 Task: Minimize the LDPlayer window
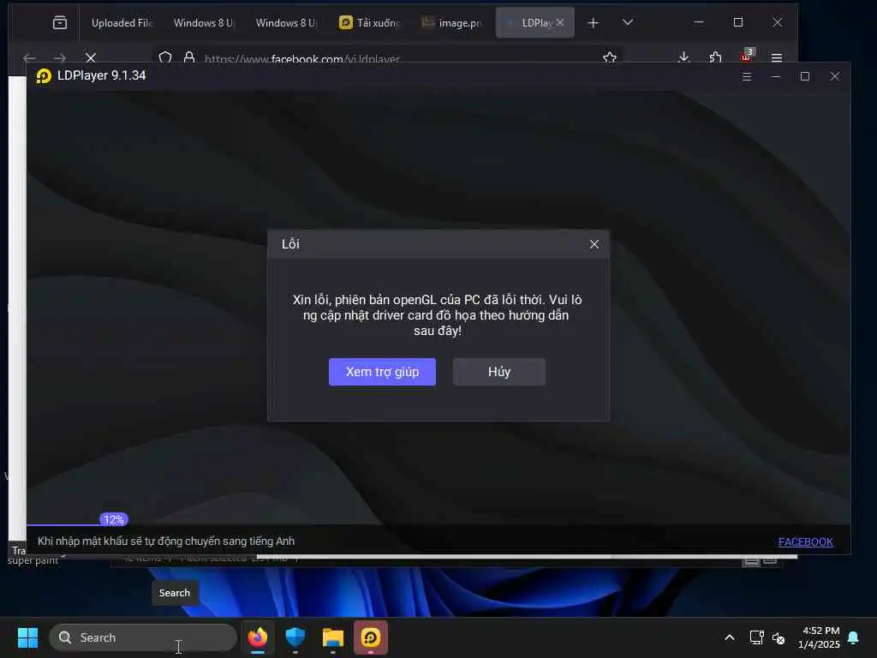(x=776, y=76)
